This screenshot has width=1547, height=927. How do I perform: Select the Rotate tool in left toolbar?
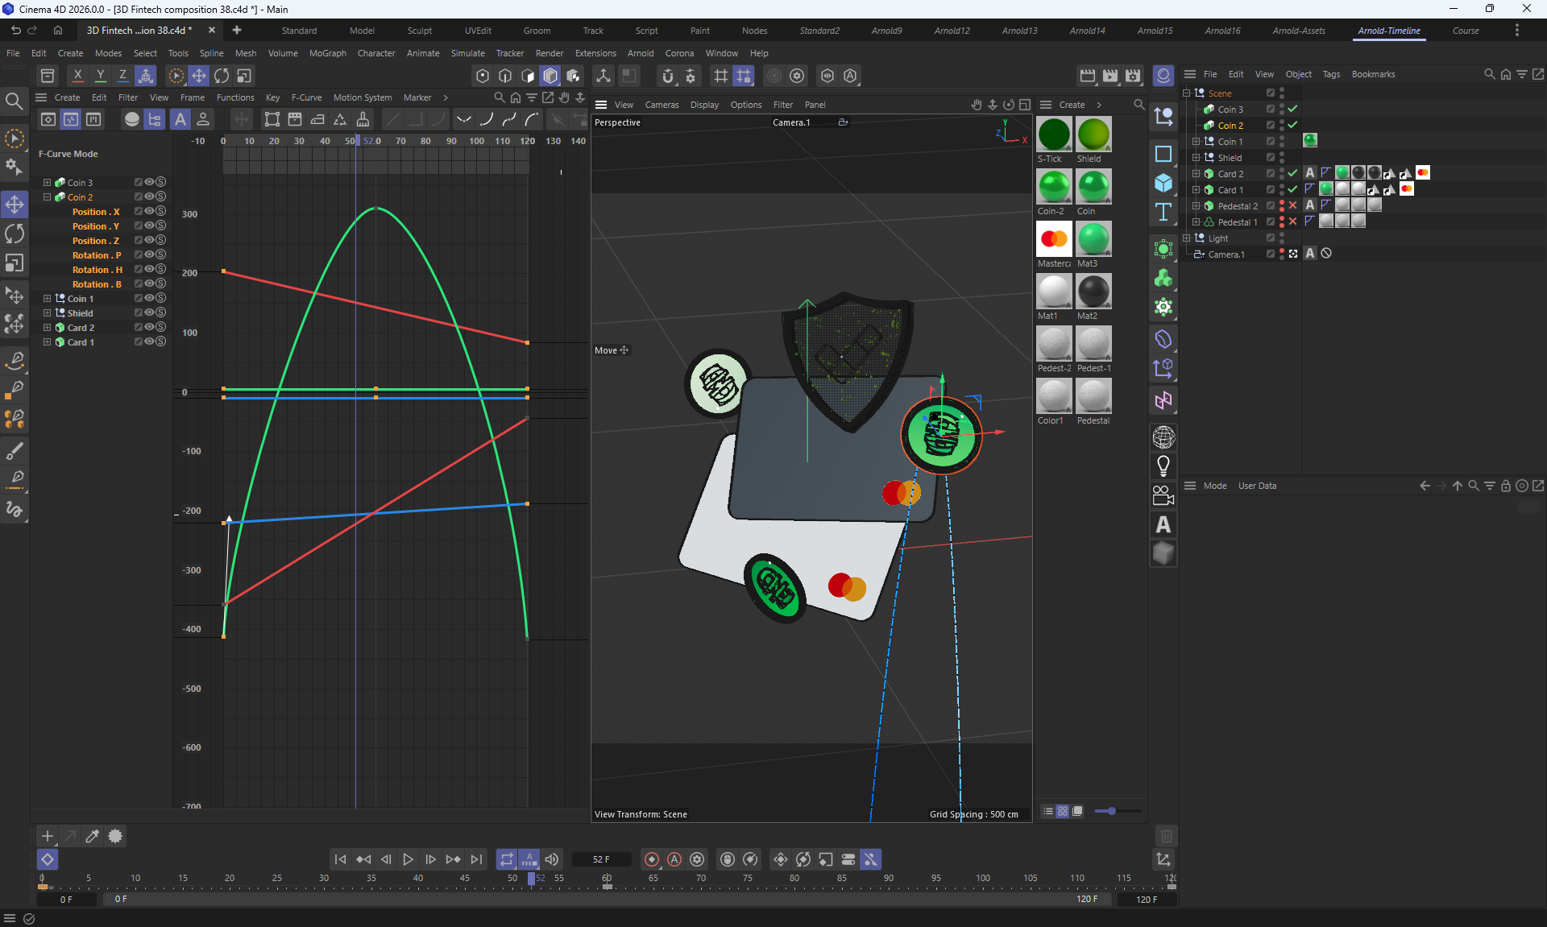click(x=15, y=234)
